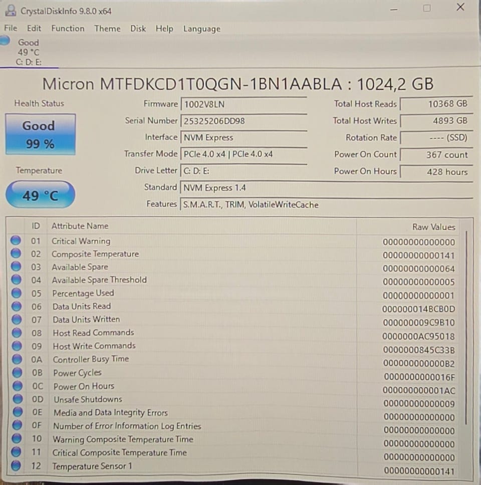Click the Standard field NVM Express 1.4

click(x=326, y=188)
